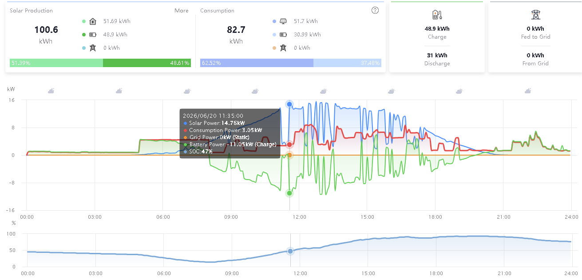Click the first weather cloud icon above chart
The width and height of the screenshot is (582, 280).
tap(51, 91)
